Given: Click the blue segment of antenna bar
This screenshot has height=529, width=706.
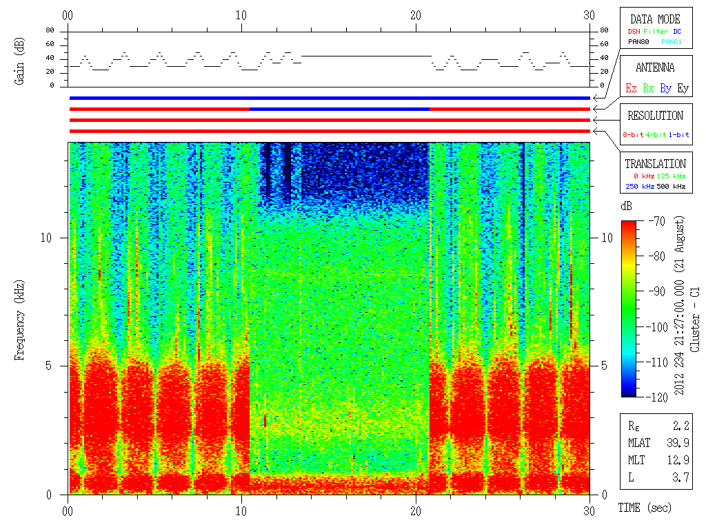Looking at the screenshot, I should point(339,110).
